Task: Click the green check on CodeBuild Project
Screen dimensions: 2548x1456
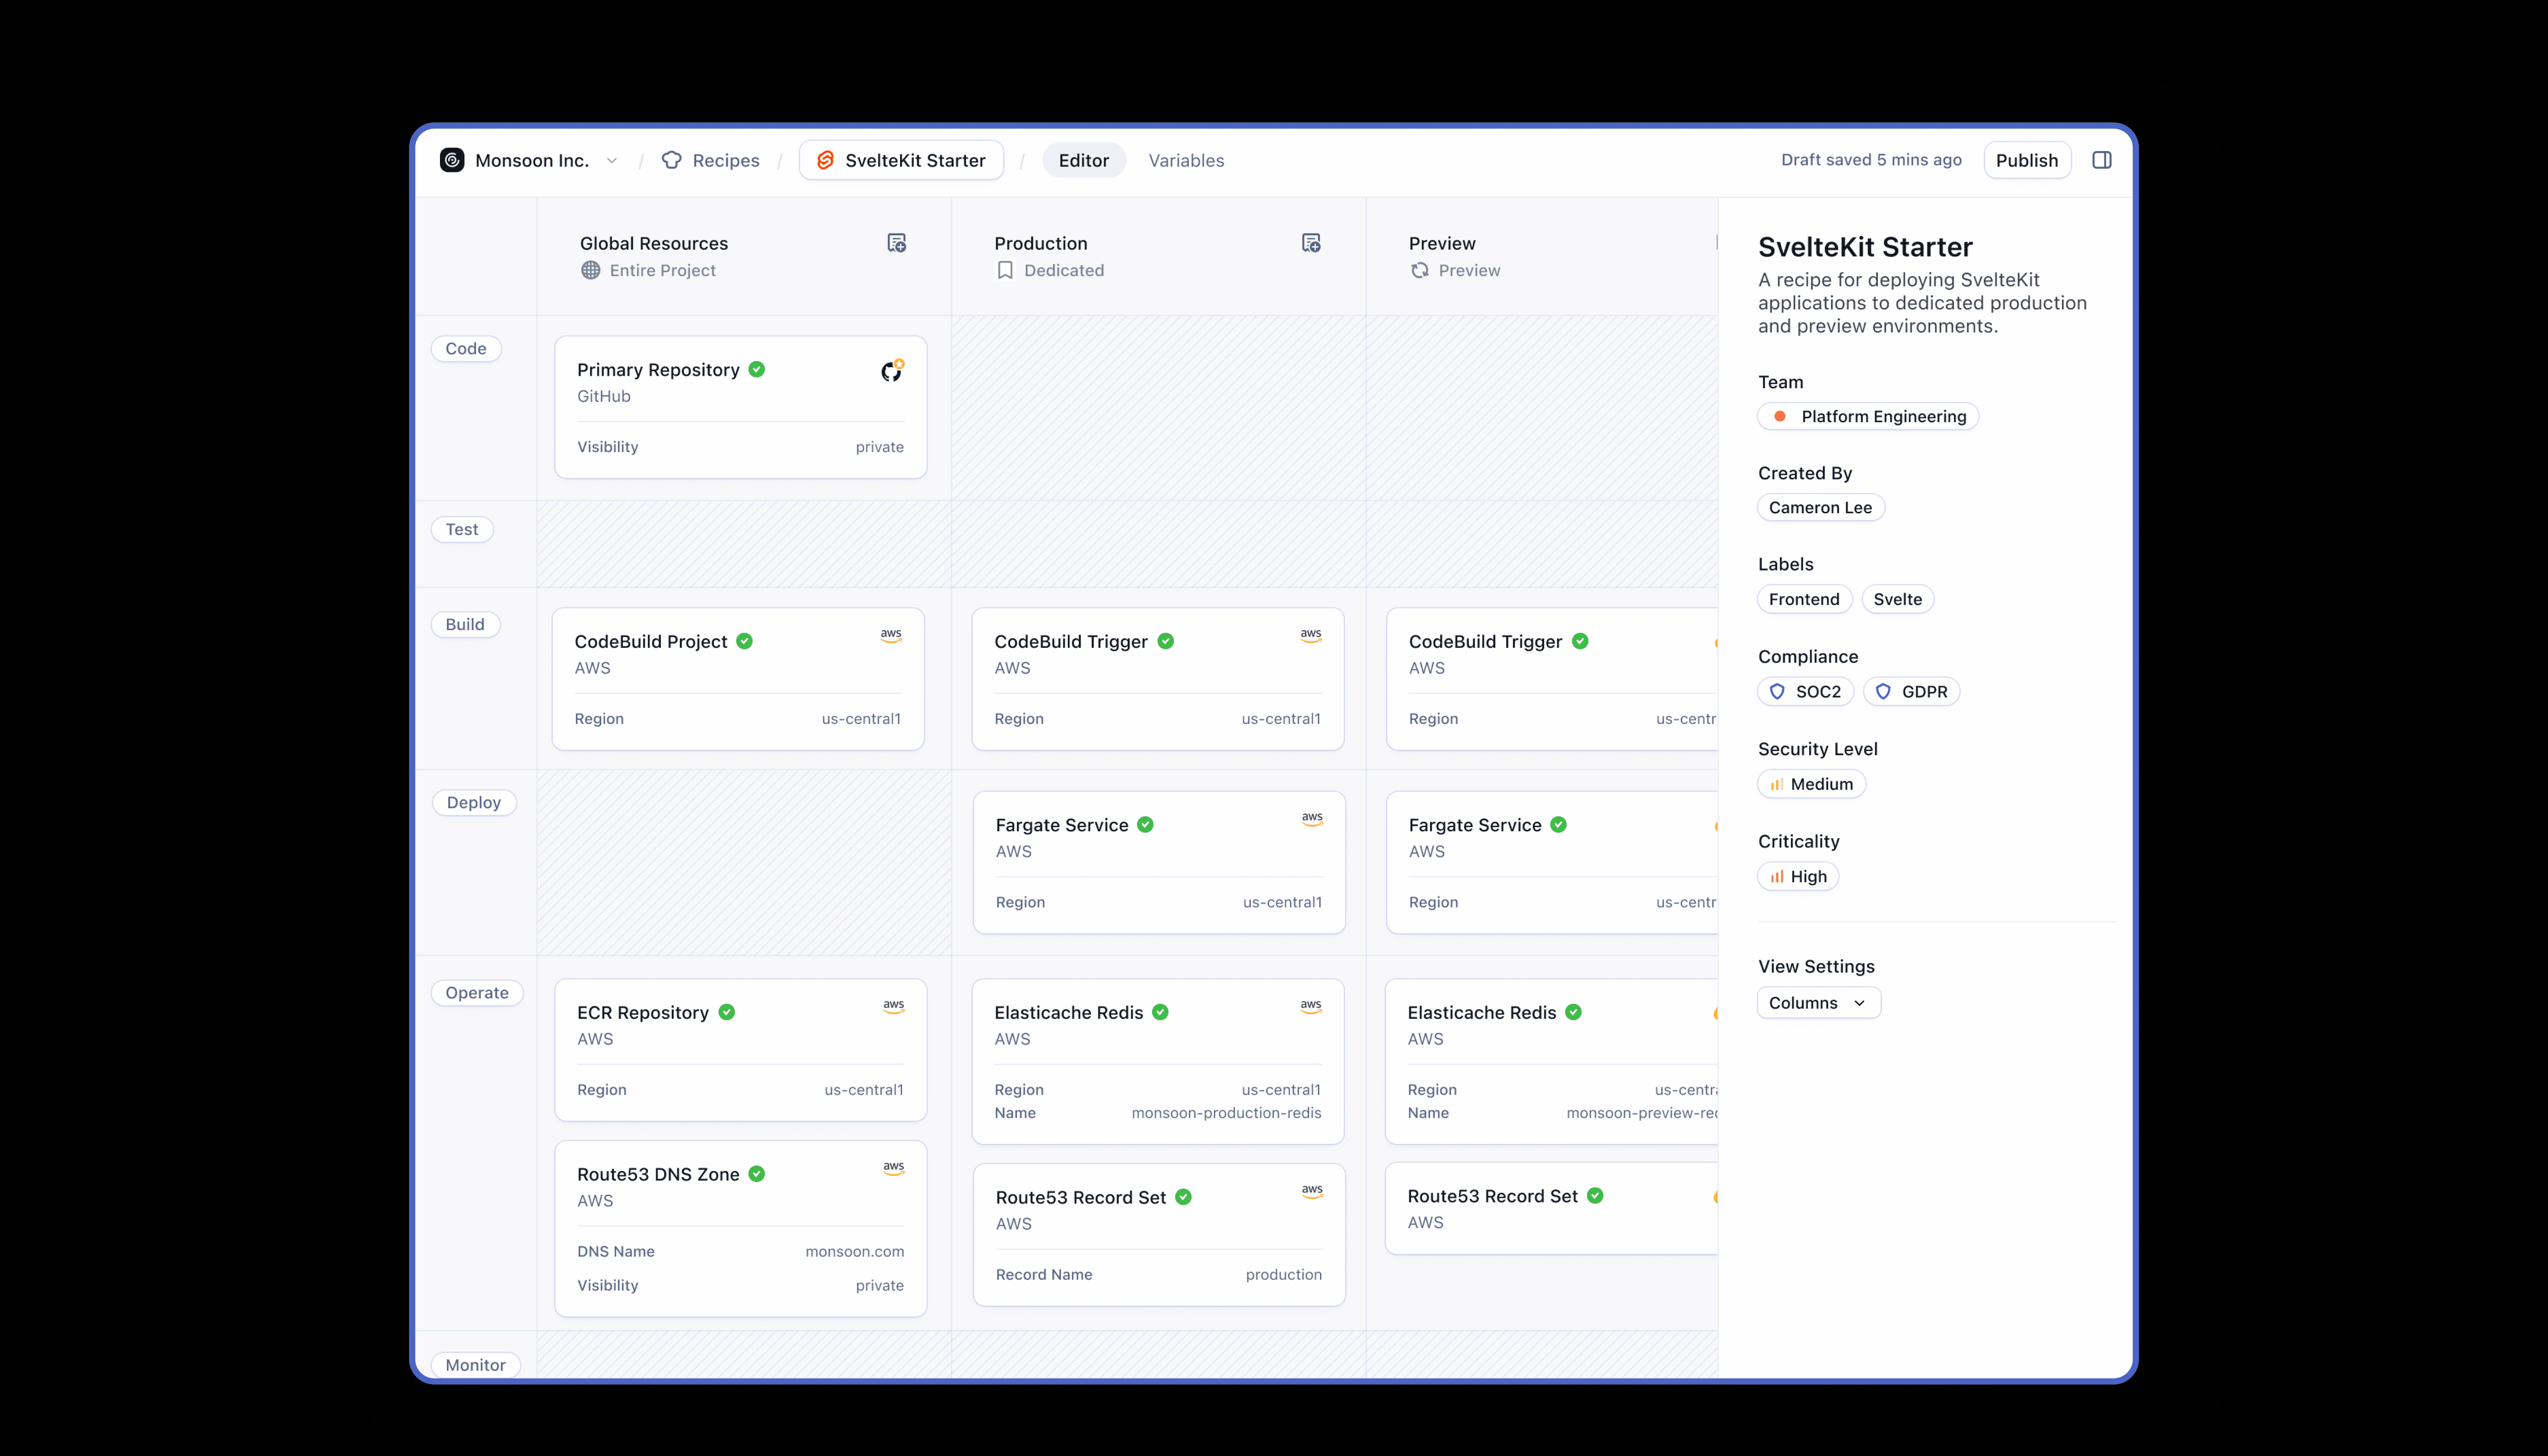Action: pyautogui.click(x=745, y=641)
